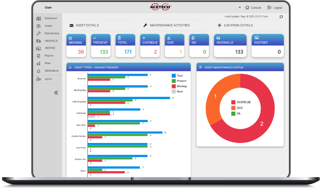Click the INSTORE garage icon in sidebar
320x188 pixels.
pos(38,48)
